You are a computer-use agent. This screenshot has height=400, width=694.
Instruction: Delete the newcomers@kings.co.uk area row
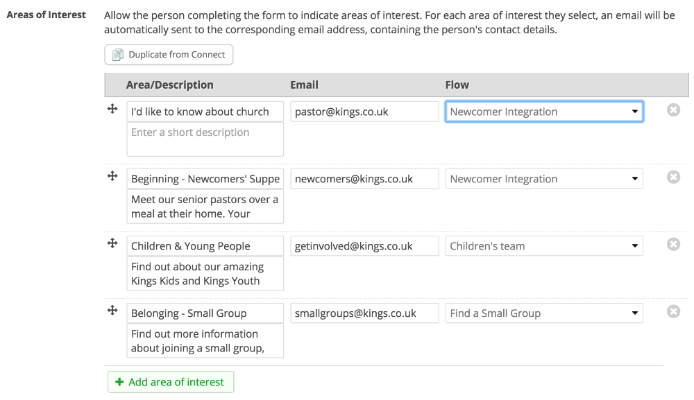point(673,177)
